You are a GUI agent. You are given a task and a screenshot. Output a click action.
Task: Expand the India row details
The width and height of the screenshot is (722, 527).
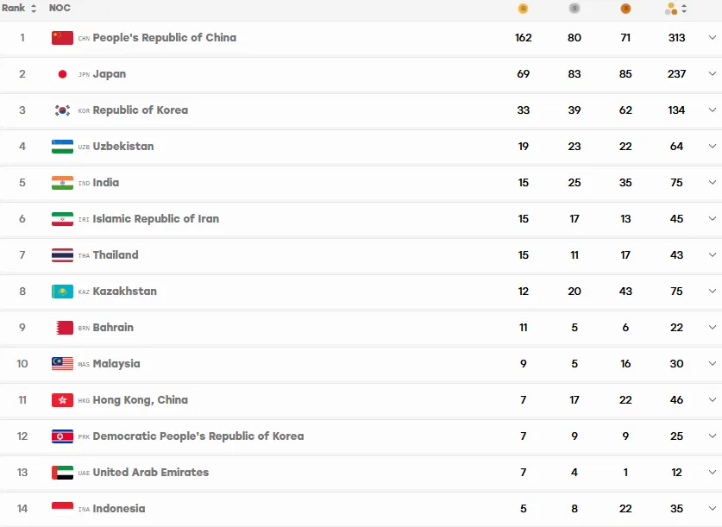click(712, 182)
